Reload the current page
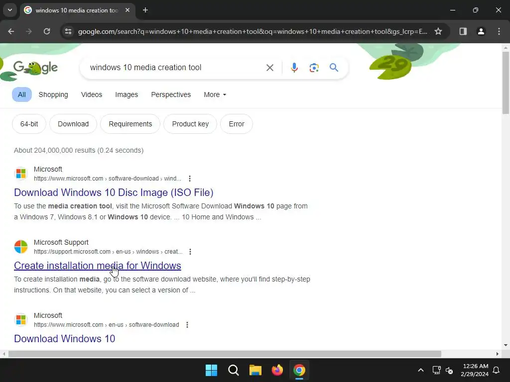The image size is (510, 382). click(47, 31)
